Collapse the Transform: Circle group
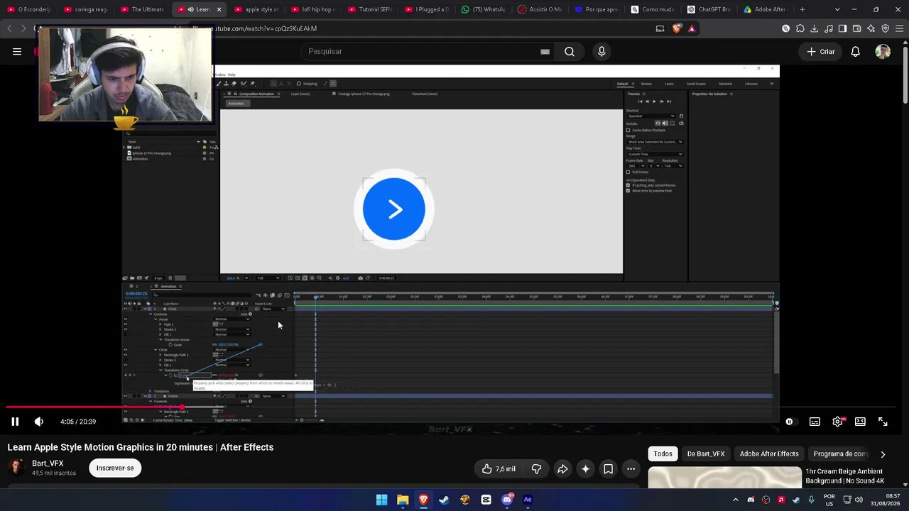909x511 pixels. 160,370
